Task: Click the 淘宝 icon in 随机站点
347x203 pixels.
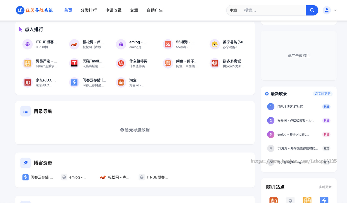Action: 274,200
